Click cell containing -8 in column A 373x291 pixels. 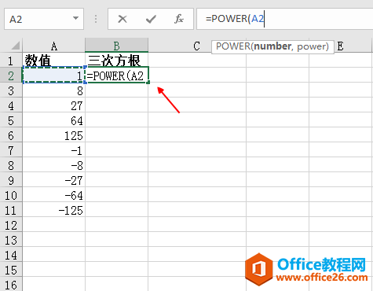pos(54,165)
